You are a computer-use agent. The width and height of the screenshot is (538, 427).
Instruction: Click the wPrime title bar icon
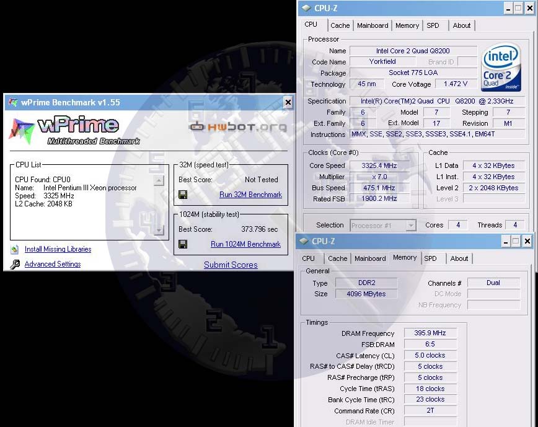tap(13, 102)
